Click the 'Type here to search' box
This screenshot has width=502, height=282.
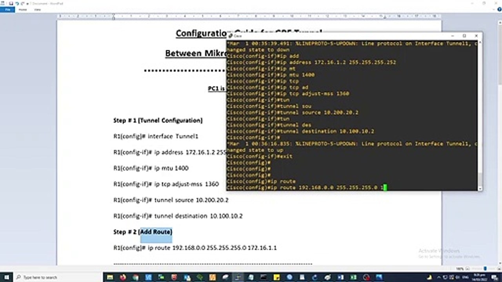(x=59, y=277)
